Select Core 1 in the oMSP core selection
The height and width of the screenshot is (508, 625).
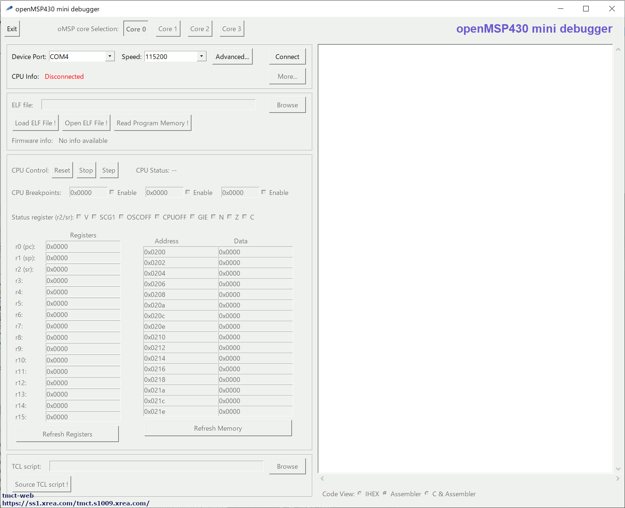[x=168, y=29]
